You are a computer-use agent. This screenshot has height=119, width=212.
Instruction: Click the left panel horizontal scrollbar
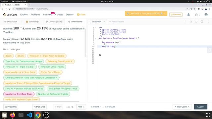click(40, 101)
